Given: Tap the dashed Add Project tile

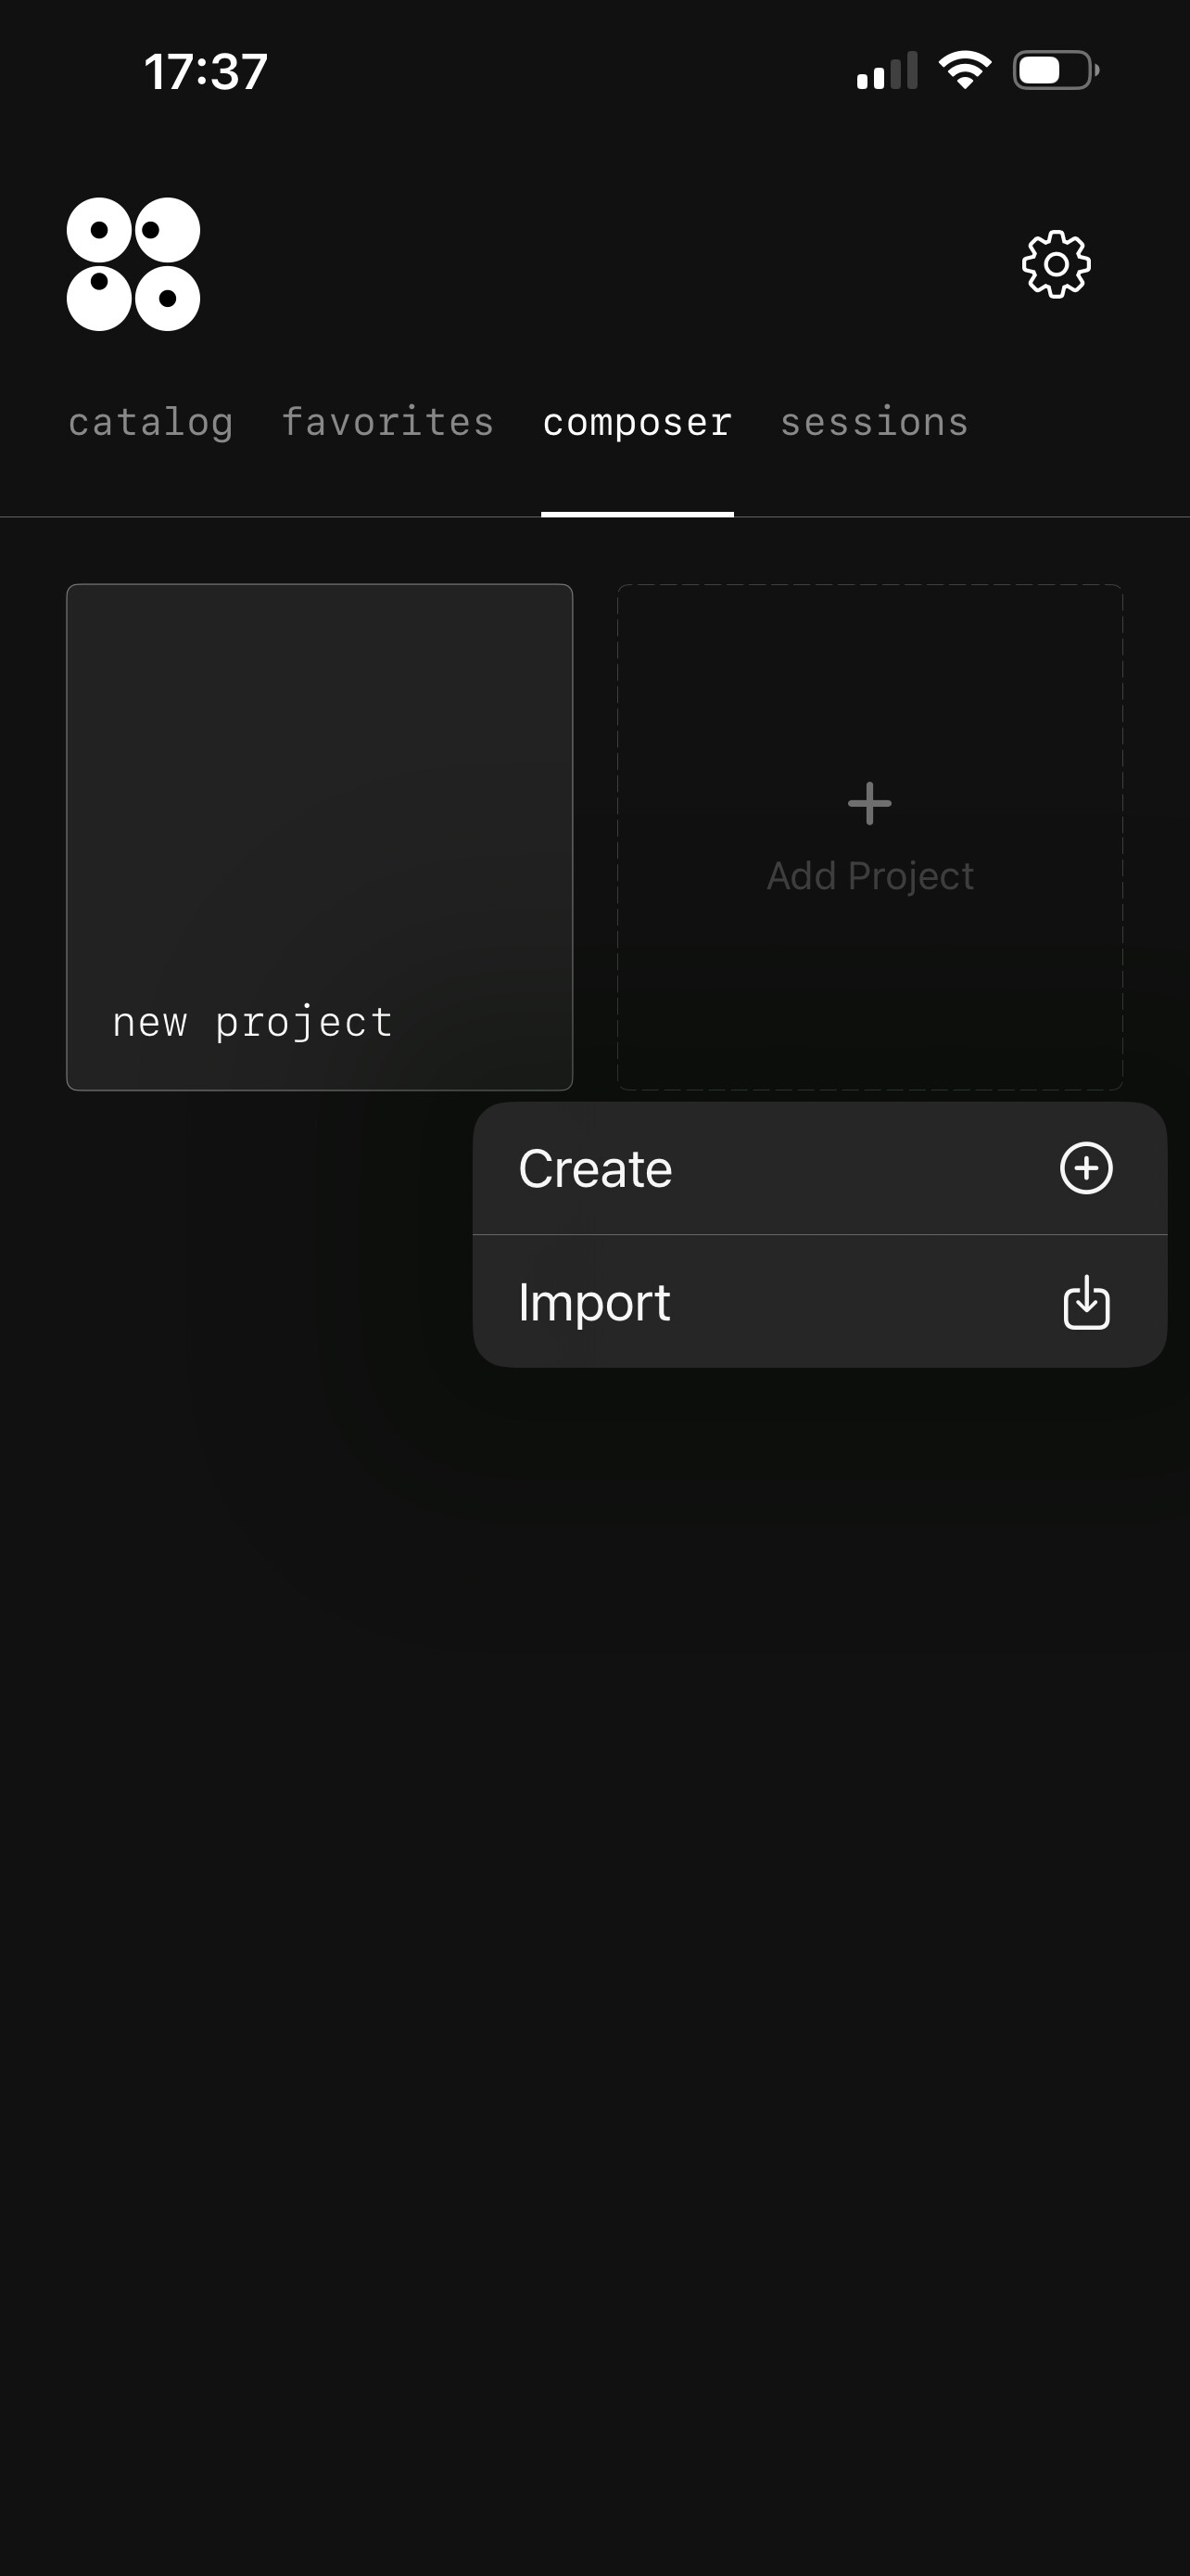Looking at the screenshot, I should (870, 837).
